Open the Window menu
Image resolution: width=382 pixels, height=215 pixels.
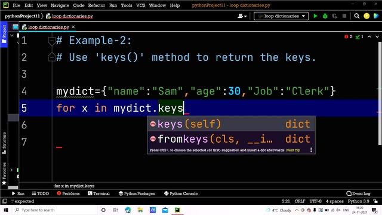click(158, 5)
